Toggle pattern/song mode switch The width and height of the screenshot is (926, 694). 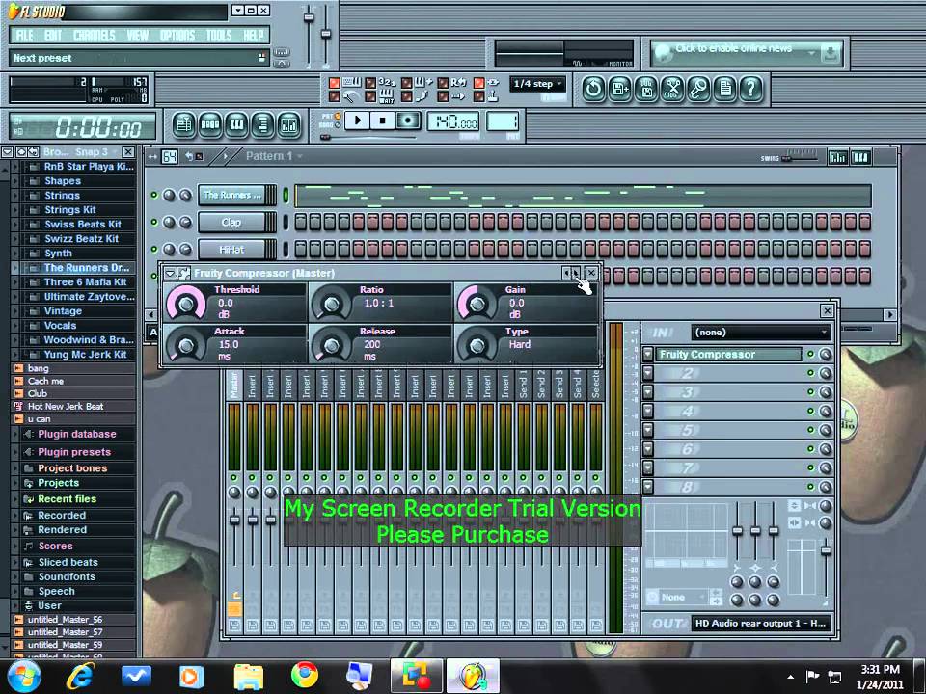[x=339, y=120]
